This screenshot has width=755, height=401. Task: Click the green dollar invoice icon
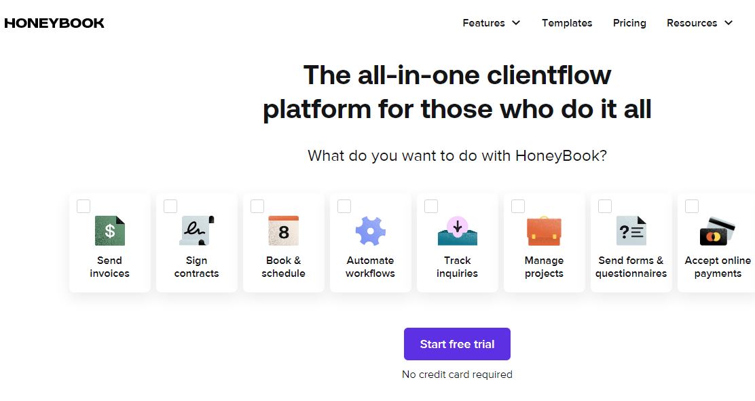pyautogui.click(x=110, y=231)
